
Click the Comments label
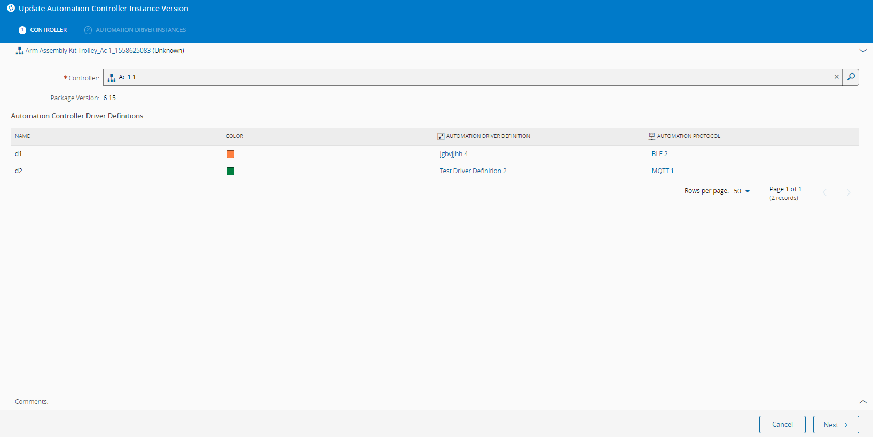[32, 402]
